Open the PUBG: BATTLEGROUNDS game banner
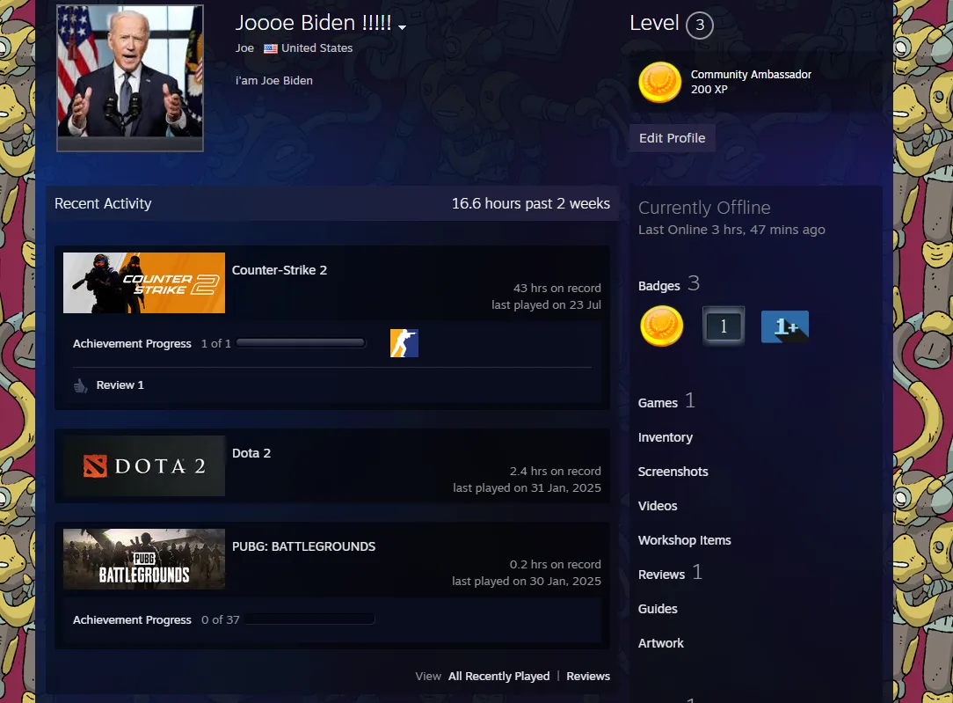This screenshot has width=953, height=703. 144,559
